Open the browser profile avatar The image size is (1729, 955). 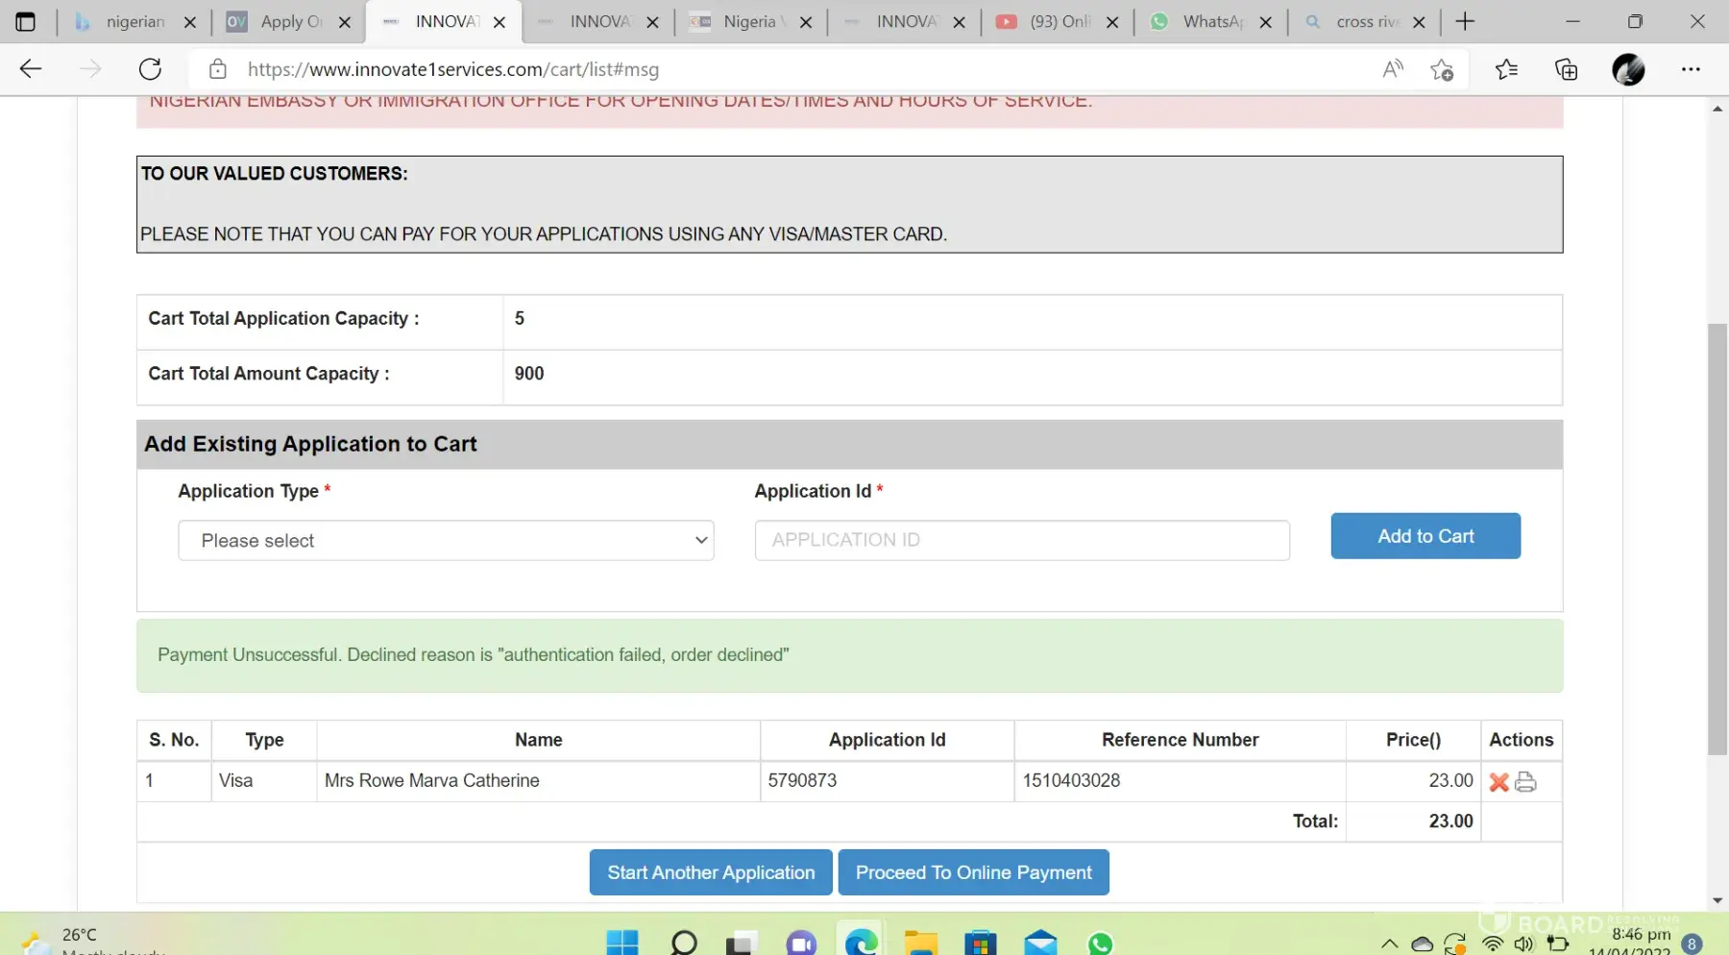point(1628,69)
